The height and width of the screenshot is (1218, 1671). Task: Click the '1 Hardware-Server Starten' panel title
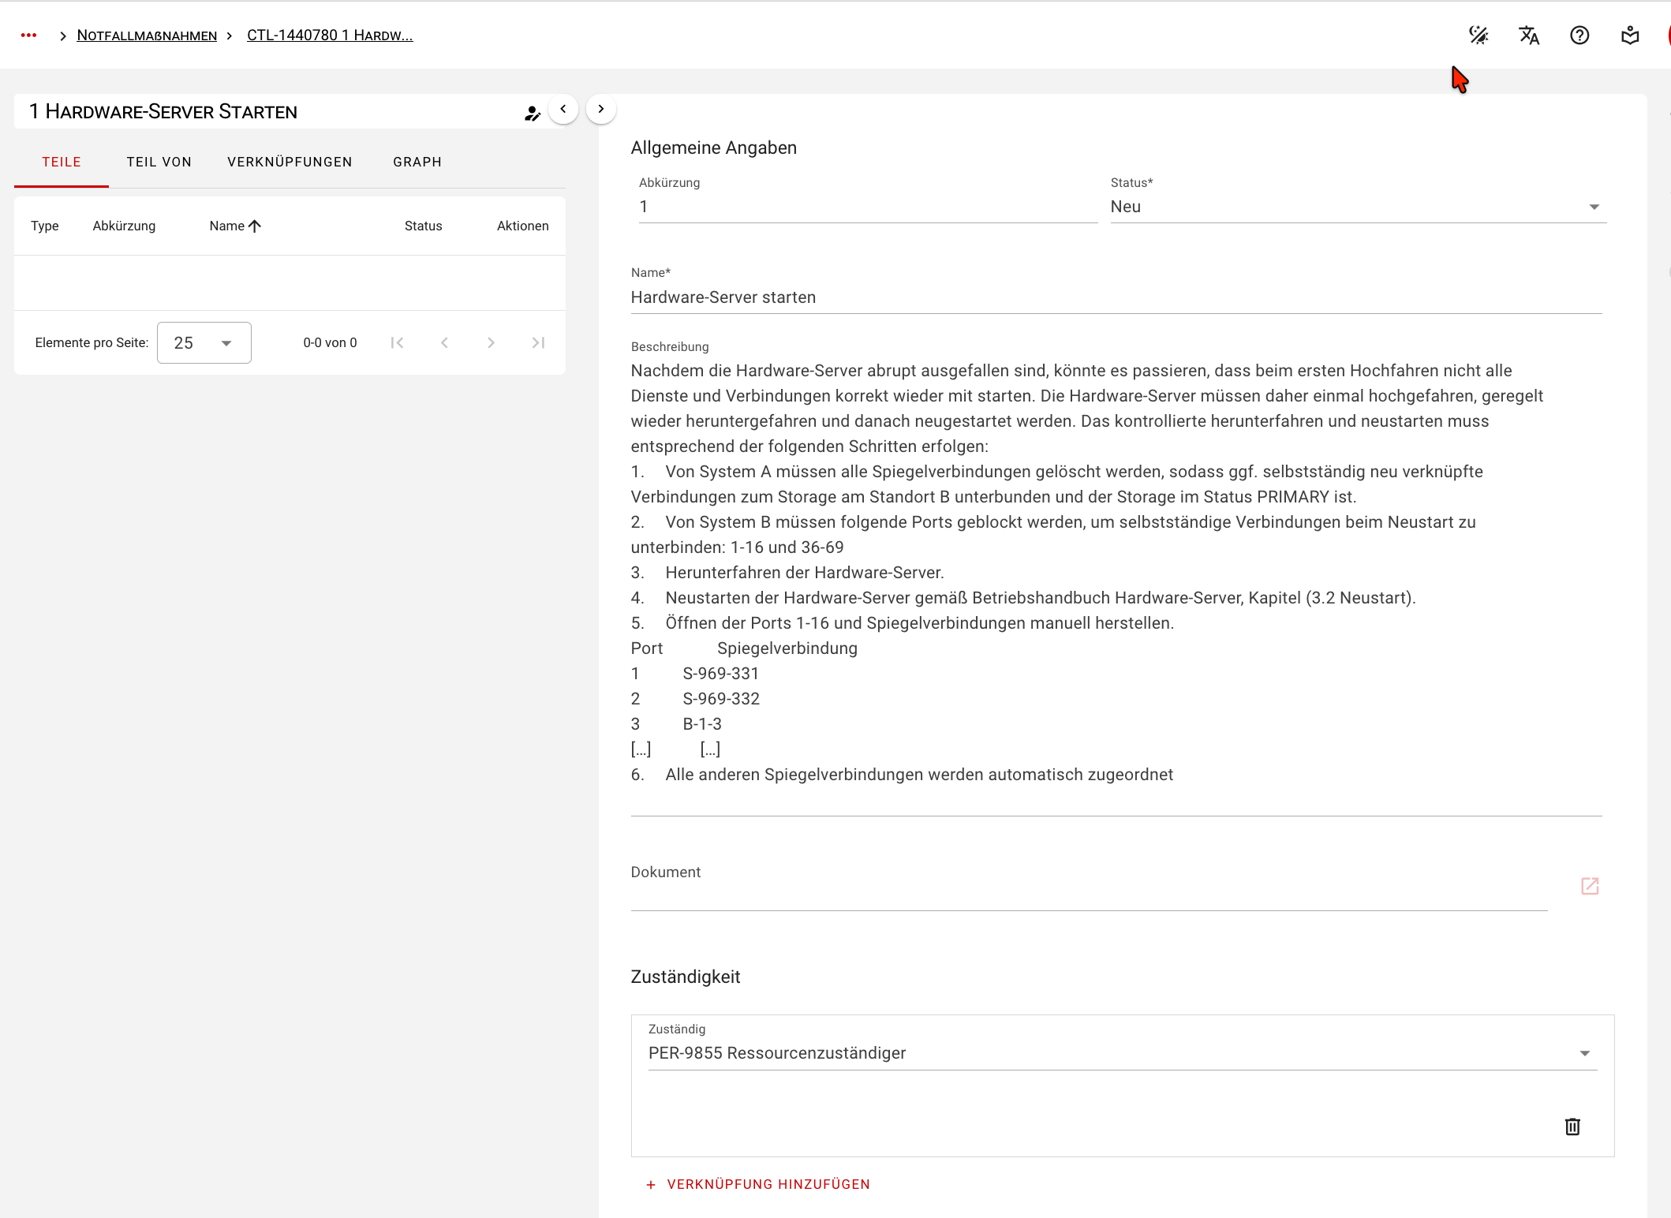pos(163,112)
